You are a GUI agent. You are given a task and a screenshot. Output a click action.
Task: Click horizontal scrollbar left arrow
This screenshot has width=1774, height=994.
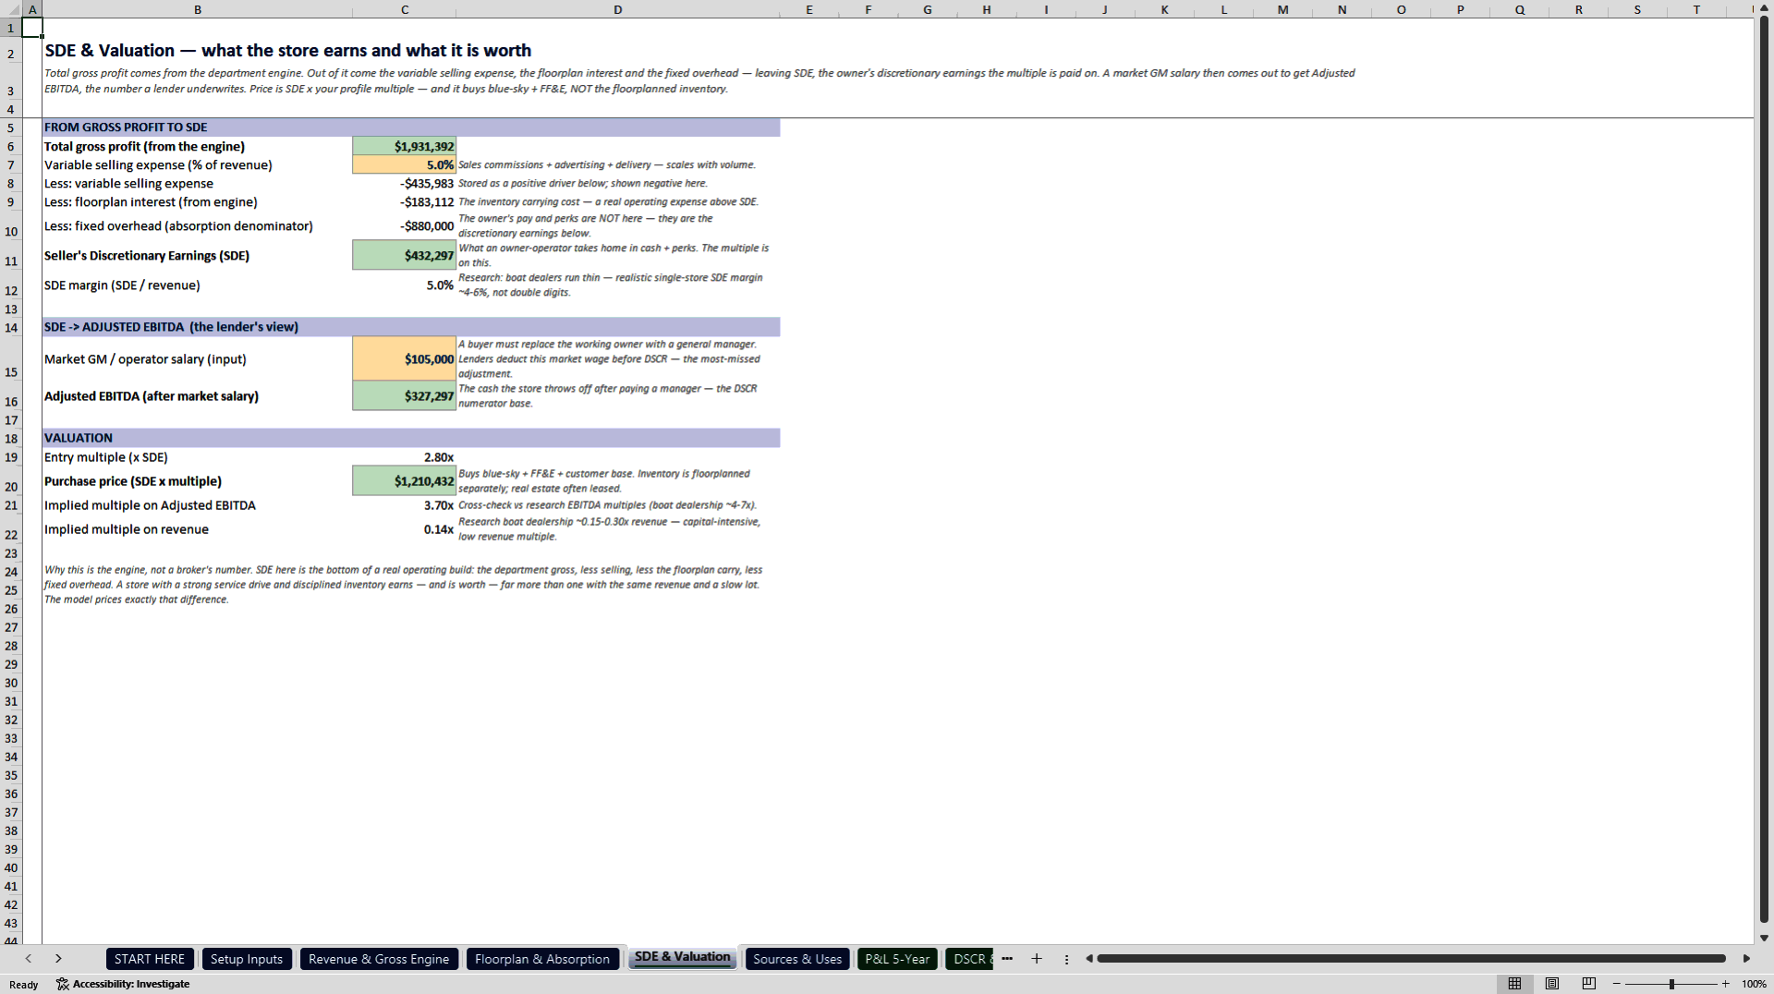click(x=1089, y=959)
